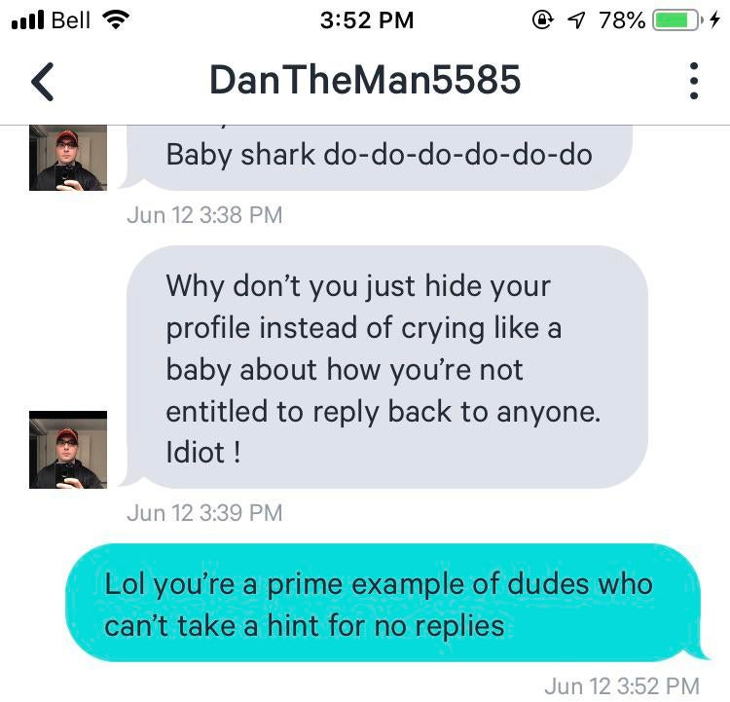Tap the 78% battery percentage text
The image size is (730, 702).
(x=623, y=20)
